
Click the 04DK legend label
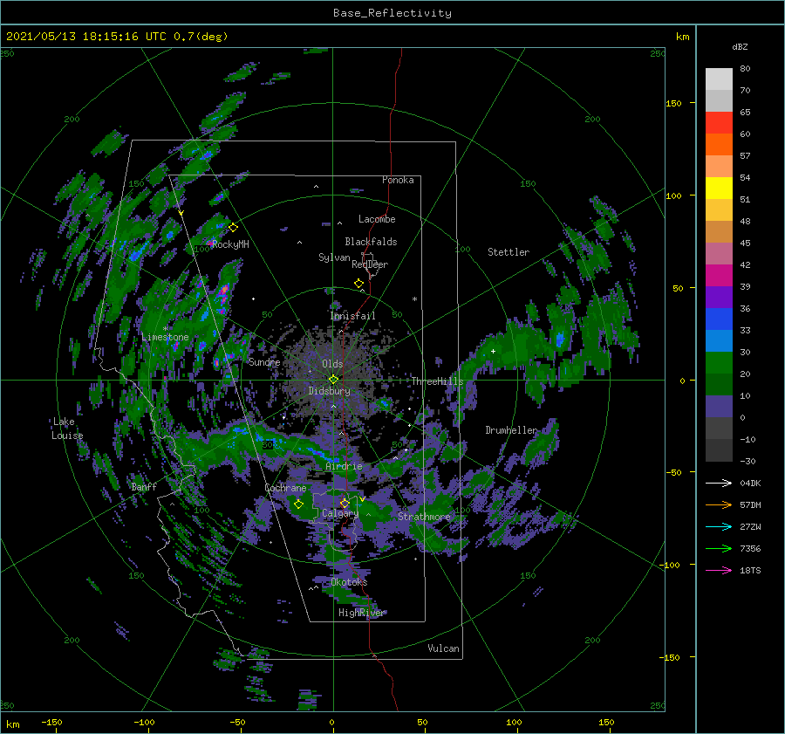[x=750, y=483]
